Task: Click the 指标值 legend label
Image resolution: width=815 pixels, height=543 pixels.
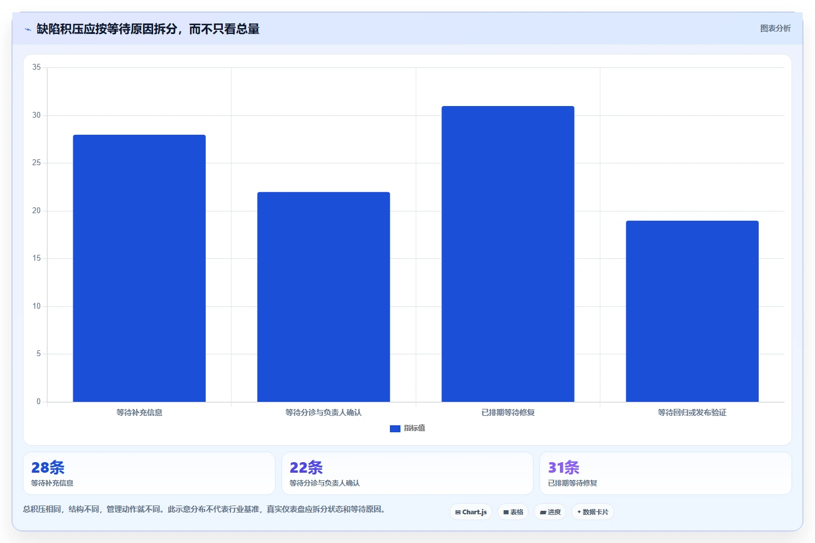Action: [415, 428]
